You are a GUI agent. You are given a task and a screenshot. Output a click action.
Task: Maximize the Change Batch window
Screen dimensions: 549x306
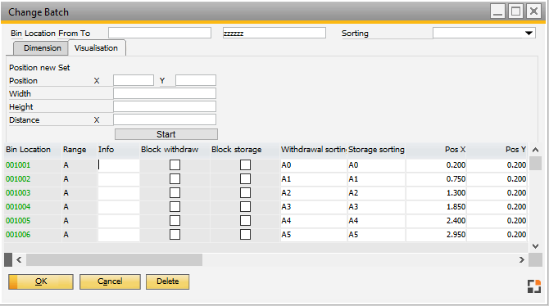[x=515, y=11]
